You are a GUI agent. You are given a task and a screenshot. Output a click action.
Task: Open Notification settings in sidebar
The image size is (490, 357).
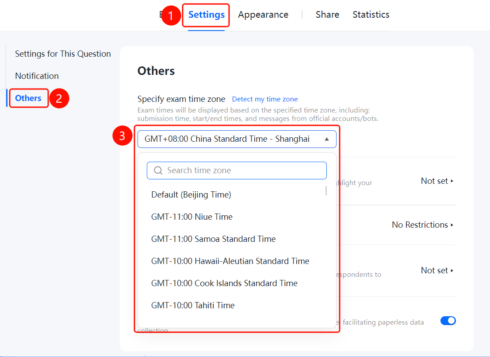tap(37, 76)
